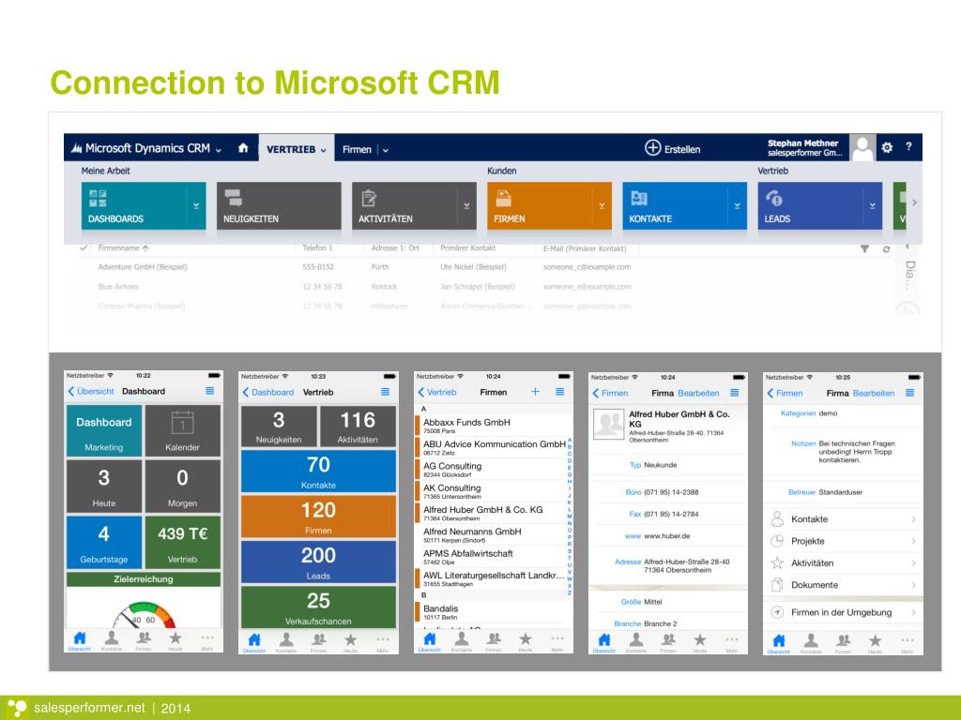Open the menu icon in Dashboard phone

click(x=209, y=391)
